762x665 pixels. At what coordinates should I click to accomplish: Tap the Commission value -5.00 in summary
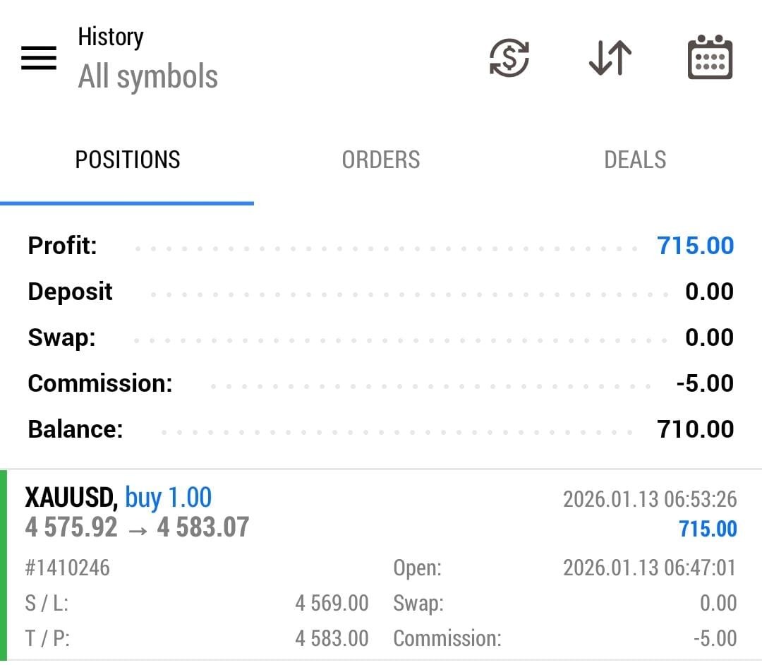pyautogui.click(x=705, y=383)
